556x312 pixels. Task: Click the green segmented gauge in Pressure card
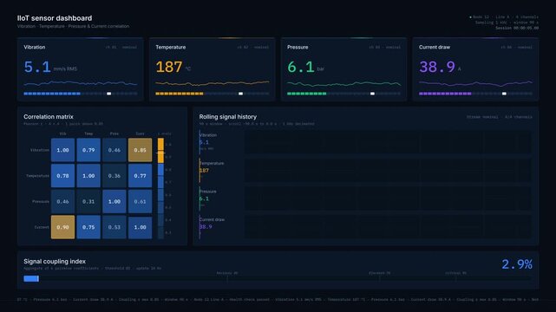(344, 94)
